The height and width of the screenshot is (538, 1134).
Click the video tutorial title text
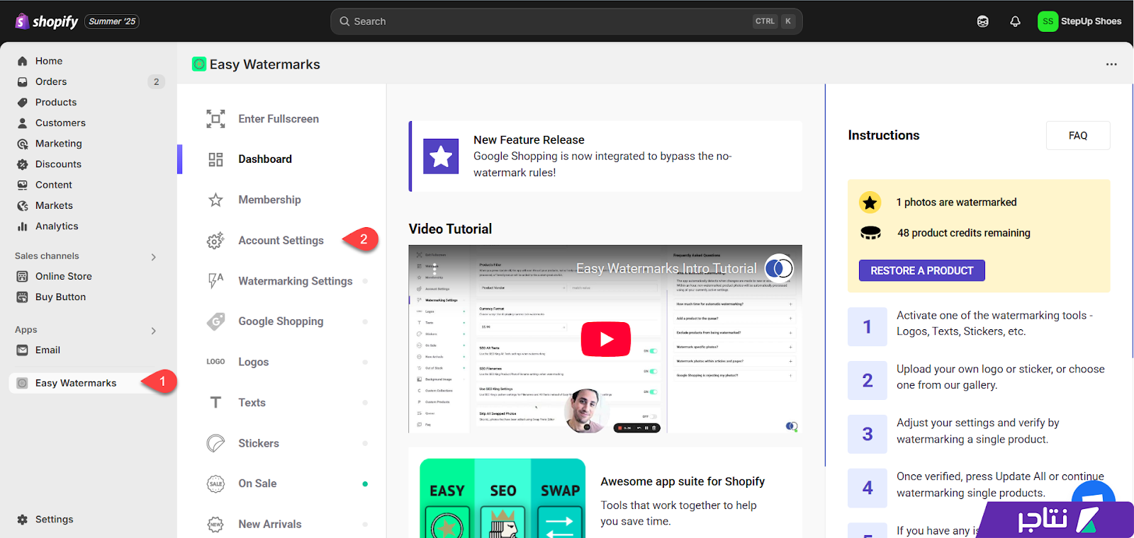click(x=666, y=268)
